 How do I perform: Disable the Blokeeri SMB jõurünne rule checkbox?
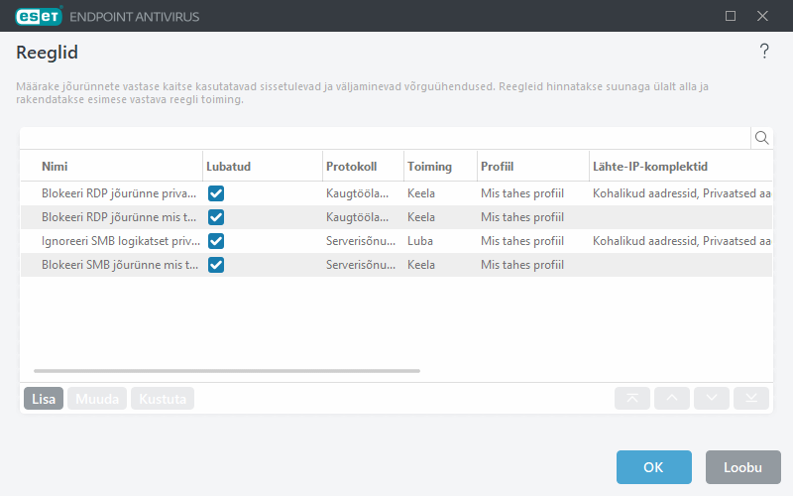point(216,265)
